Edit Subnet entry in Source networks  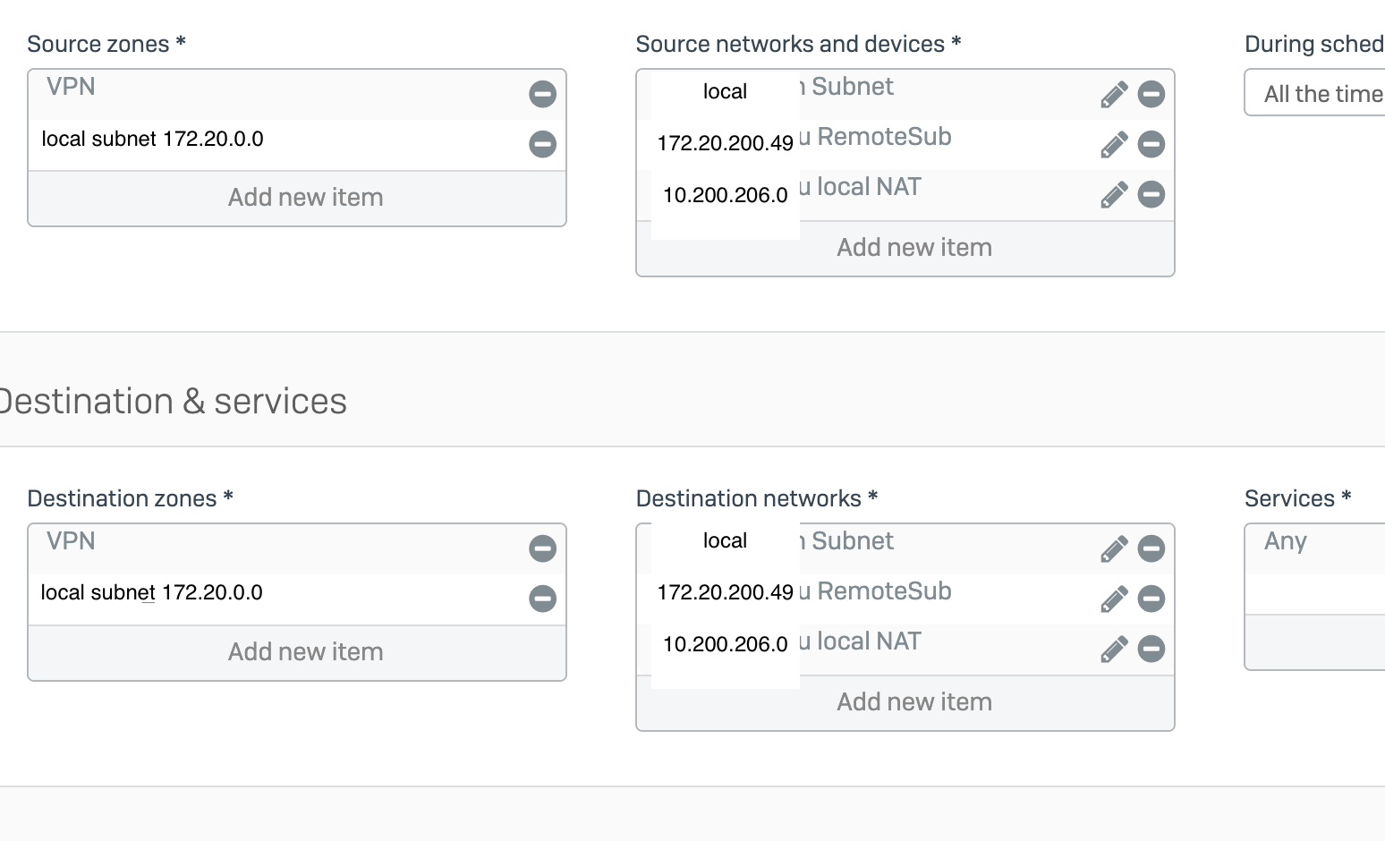click(x=1113, y=94)
